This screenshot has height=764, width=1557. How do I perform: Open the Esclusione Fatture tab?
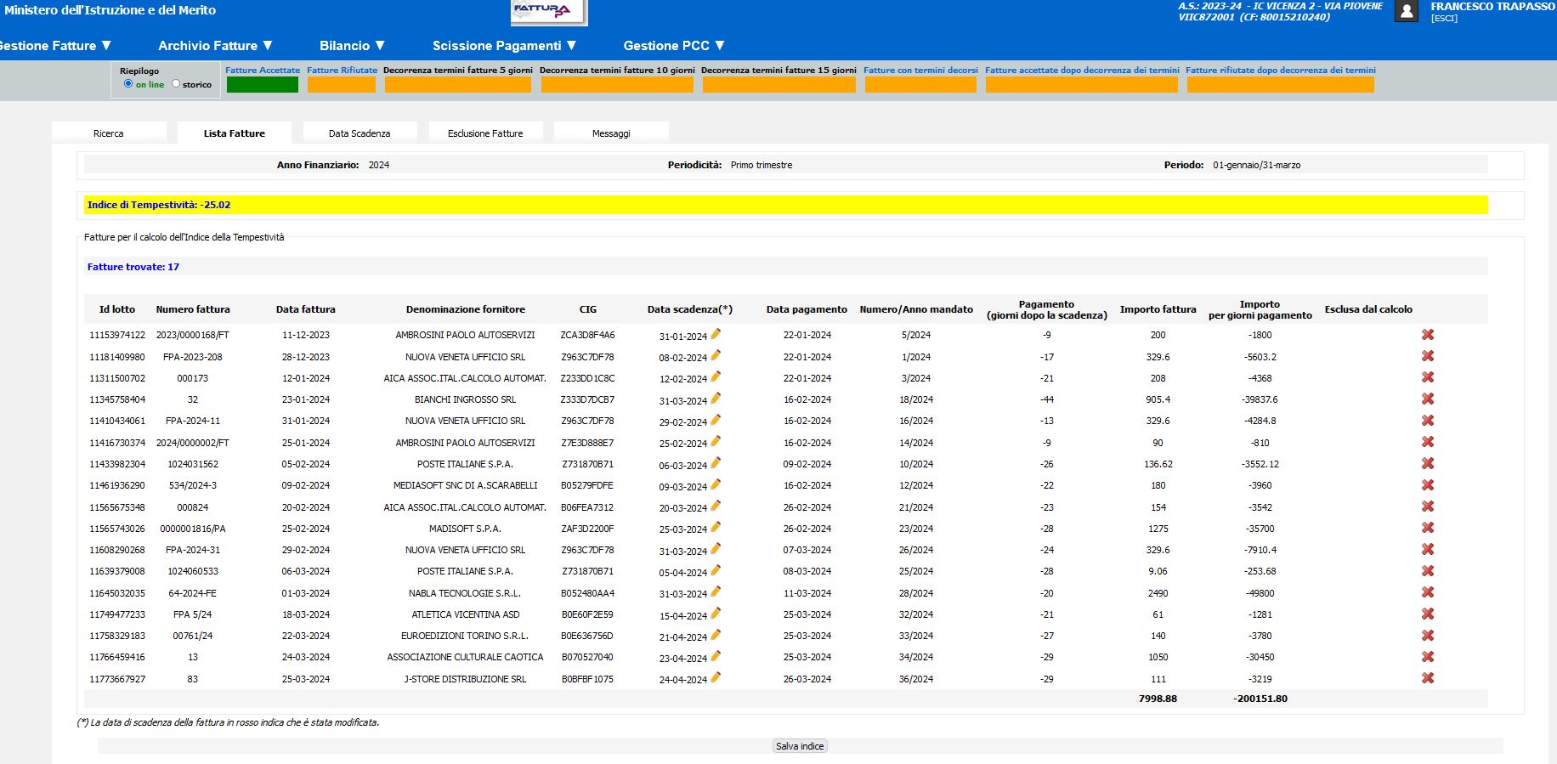coord(485,133)
